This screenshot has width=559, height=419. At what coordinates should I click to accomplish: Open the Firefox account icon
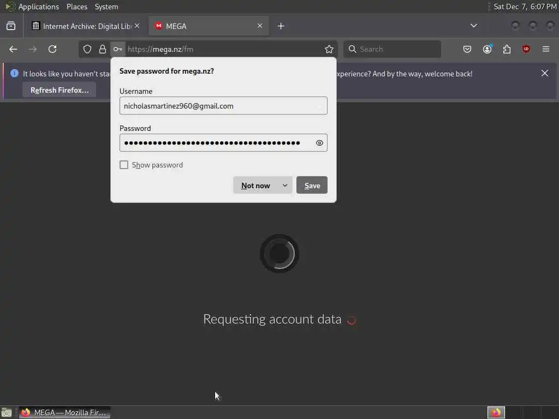click(x=487, y=49)
